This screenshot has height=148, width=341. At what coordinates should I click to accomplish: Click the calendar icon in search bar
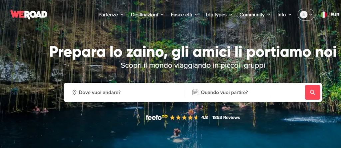(x=195, y=92)
